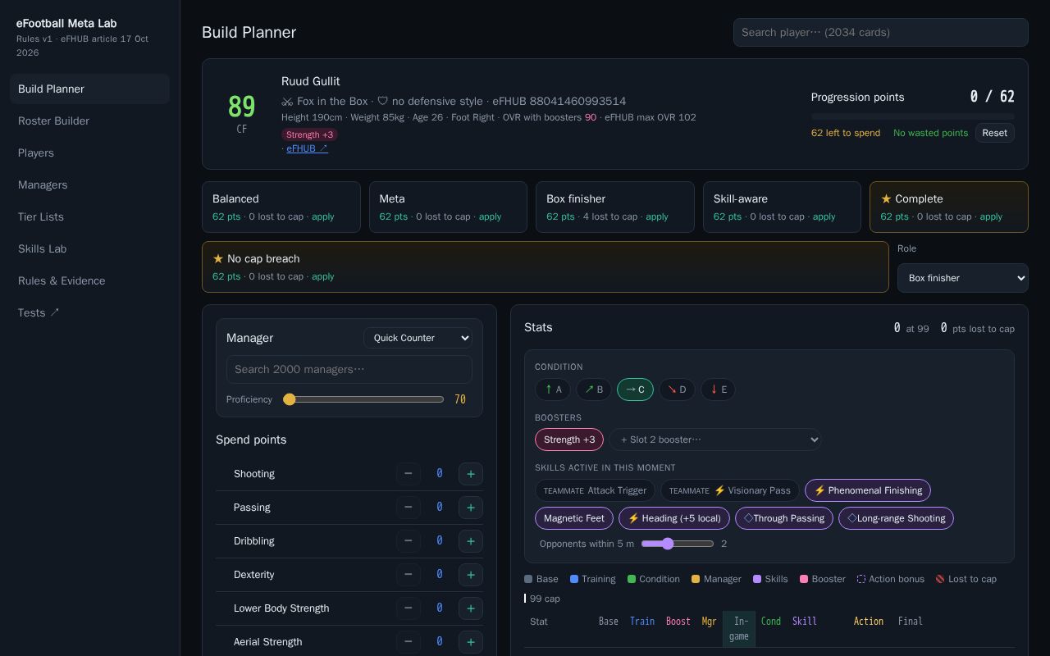Go to Roster Builder page

pos(89,121)
